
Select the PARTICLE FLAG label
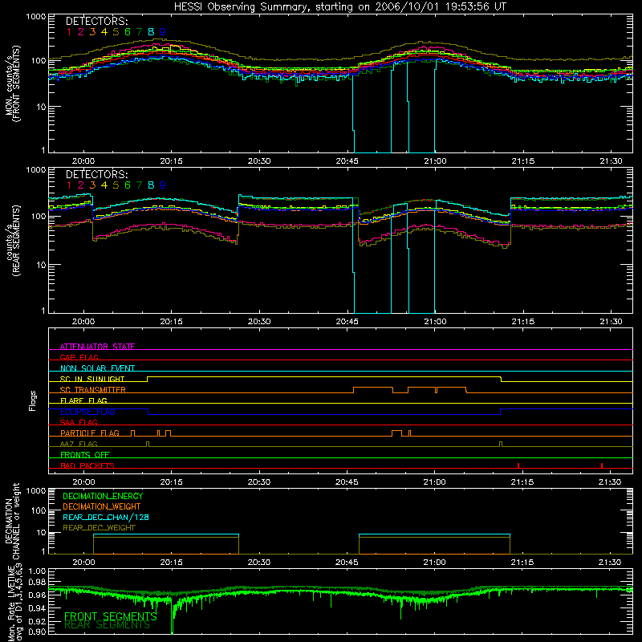click(90, 433)
